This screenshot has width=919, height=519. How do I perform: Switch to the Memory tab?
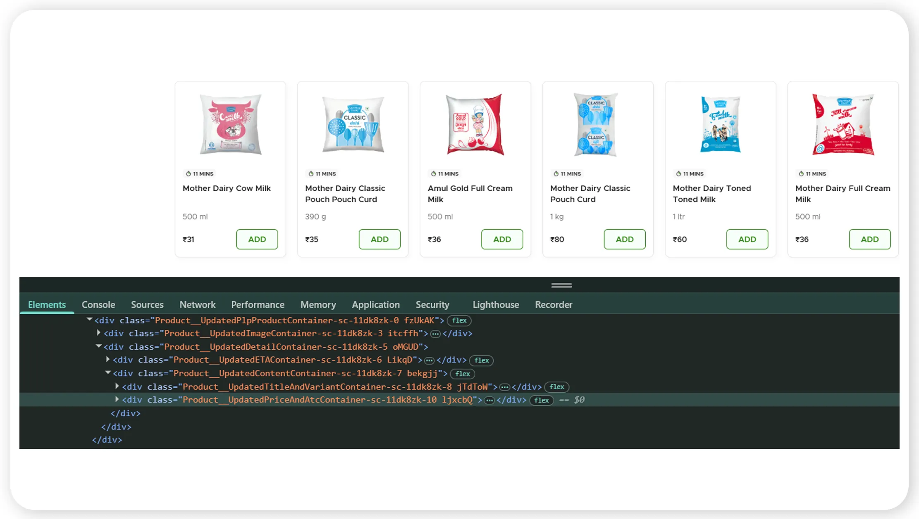(x=318, y=305)
